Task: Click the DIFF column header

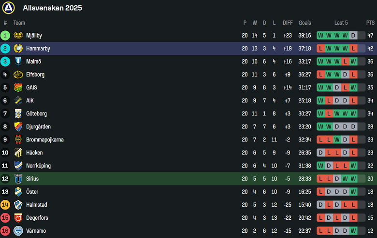Action: (x=288, y=23)
